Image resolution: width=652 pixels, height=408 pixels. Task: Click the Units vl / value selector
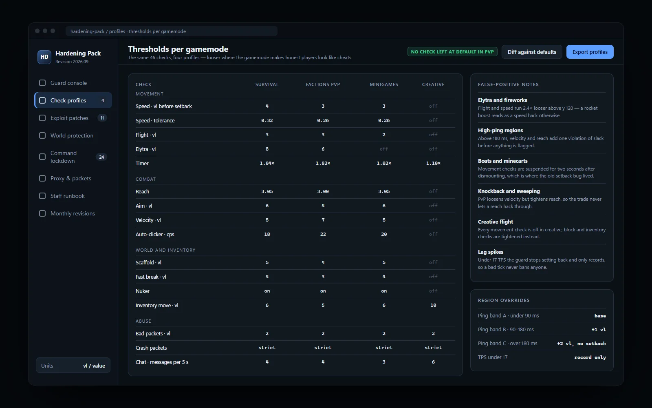(73, 366)
